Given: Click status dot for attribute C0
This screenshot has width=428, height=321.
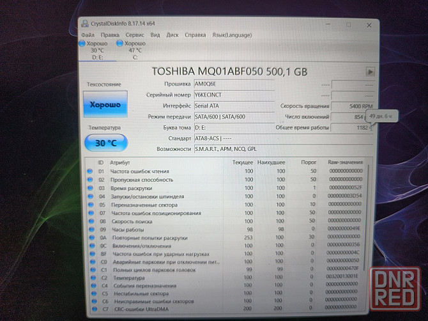Looking at the screenshot, I should (93, 262).
